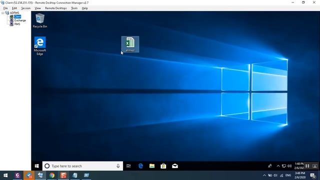Open the File menu
This screenshot has width=320, height=180.
tap(5, 8)
